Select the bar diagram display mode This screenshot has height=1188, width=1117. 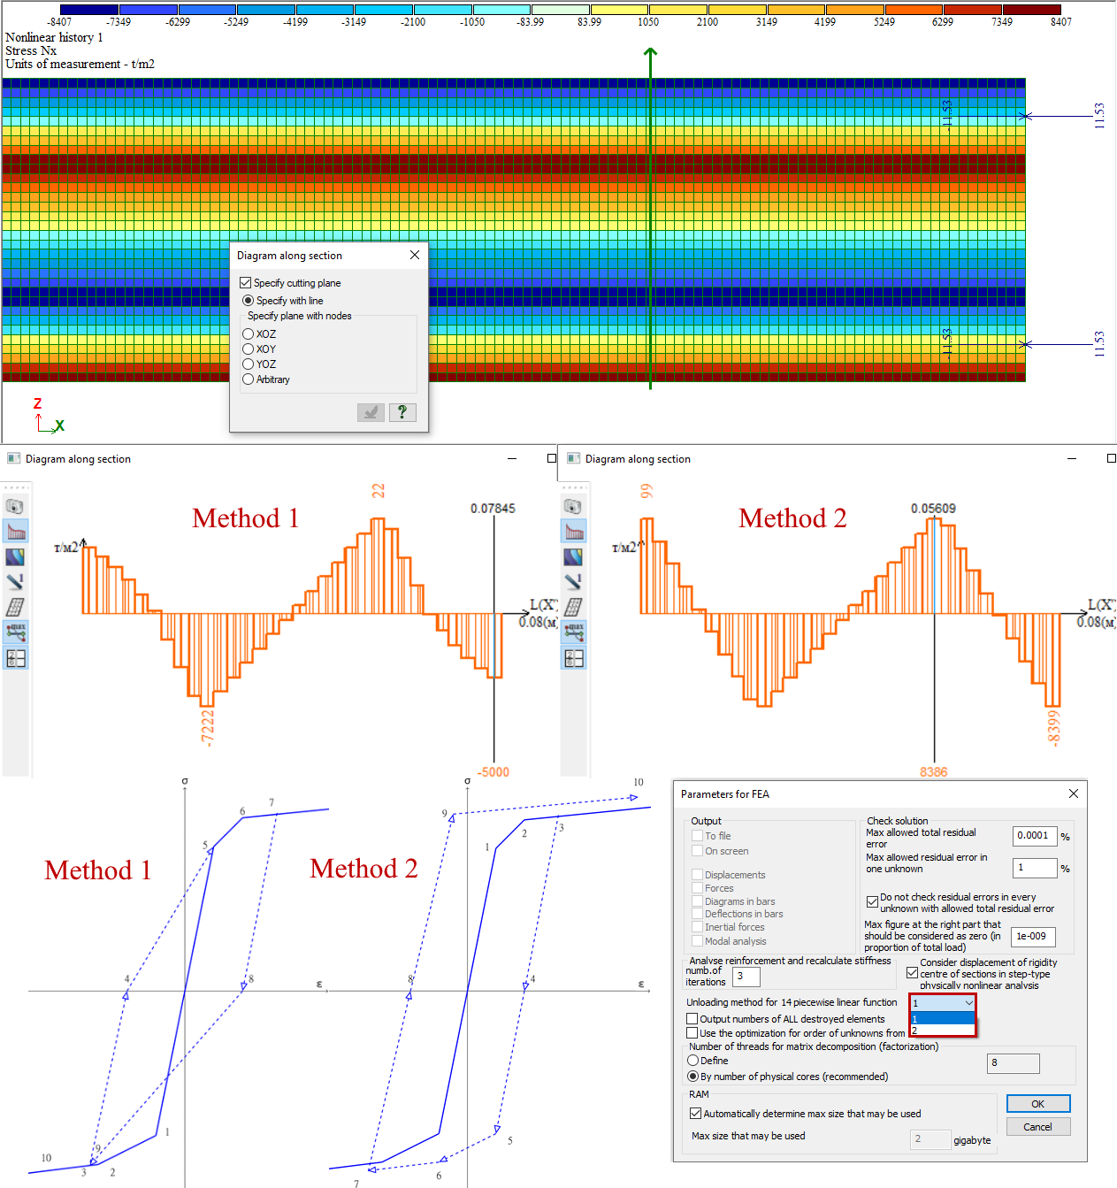click(x=16, y=531)
